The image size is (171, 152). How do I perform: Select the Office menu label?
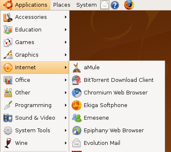[x=23, y=80]
